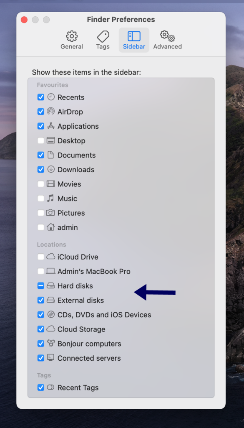This screenshot has width=244, height=428.
Task: Click the Downloads arrow icon
Action: point(52,170)
